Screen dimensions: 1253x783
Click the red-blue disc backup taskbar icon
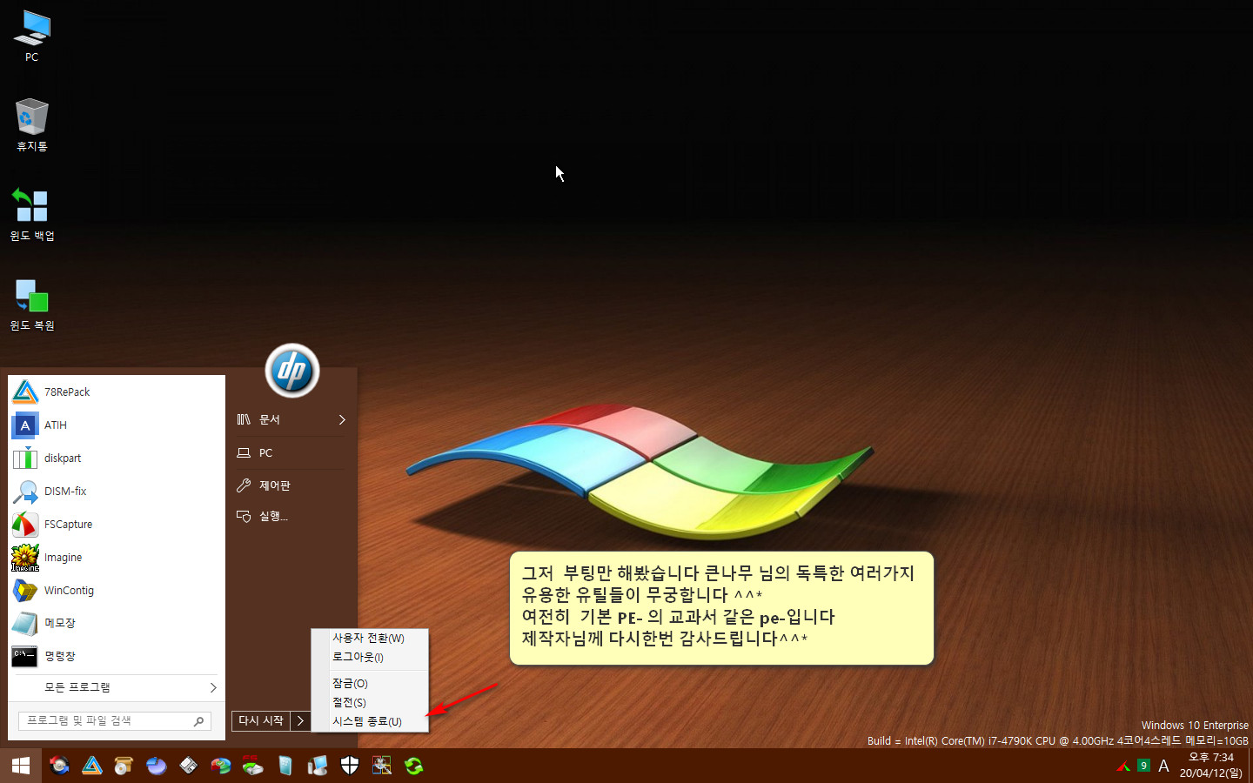click(59, 766)
